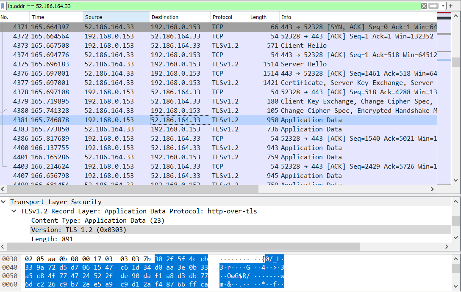Select packet 4386 ACK Seq=1540 row
This screenshot has width=461, height=292.
coord(219,138)
